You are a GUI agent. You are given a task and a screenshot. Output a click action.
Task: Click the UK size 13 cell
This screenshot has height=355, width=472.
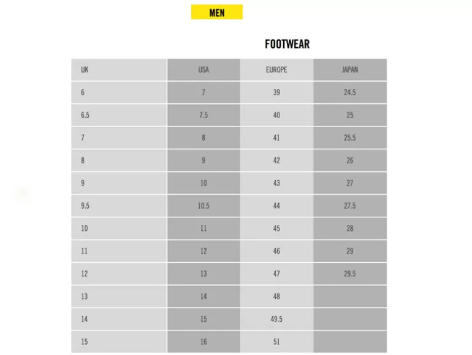pos(119,297)
